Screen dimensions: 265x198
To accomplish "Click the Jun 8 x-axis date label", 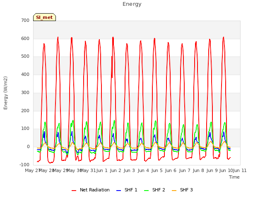I will pos(198,170).
